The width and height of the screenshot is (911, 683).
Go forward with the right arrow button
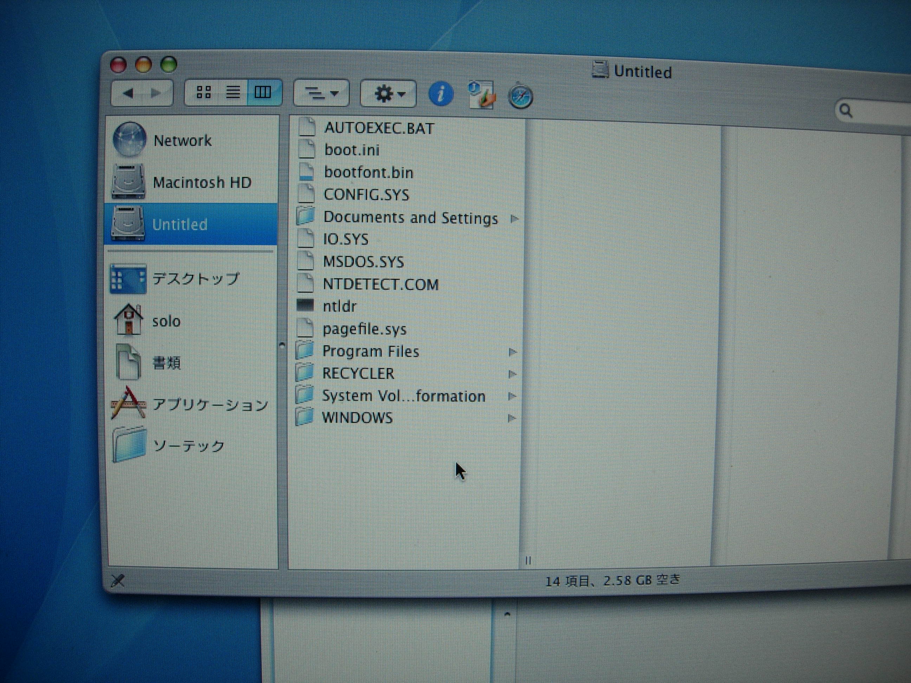click(x=156, y=93)
